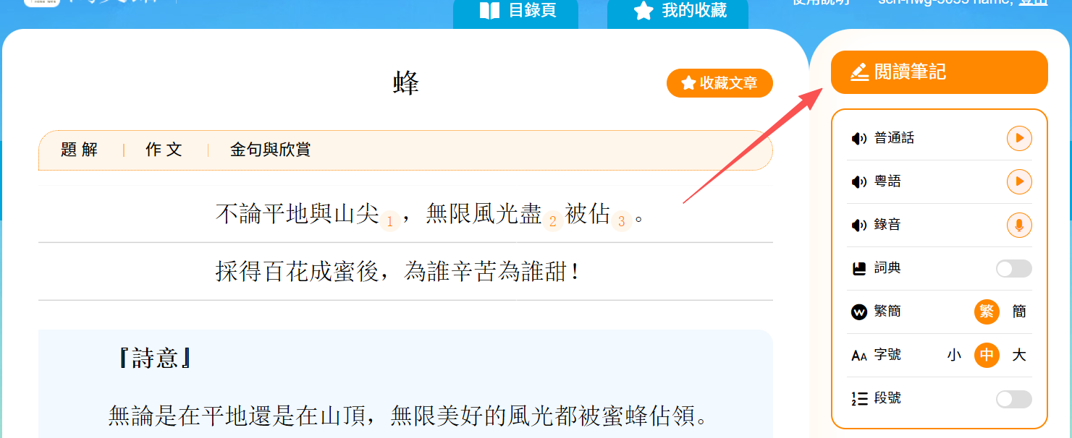The width and height of the screenshot is (1072, 438).
Task: Enable the 段號 paragraph number switch
Action: [1013, 399]
